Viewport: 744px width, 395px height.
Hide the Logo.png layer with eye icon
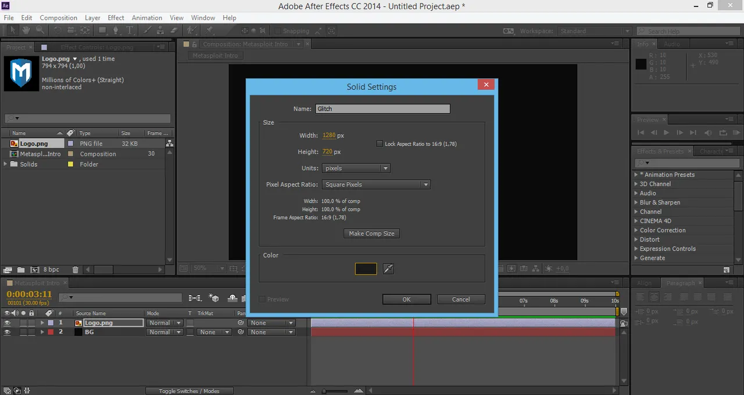(8, 323)
